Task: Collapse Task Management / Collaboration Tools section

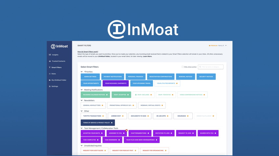Action: [82, 128]
